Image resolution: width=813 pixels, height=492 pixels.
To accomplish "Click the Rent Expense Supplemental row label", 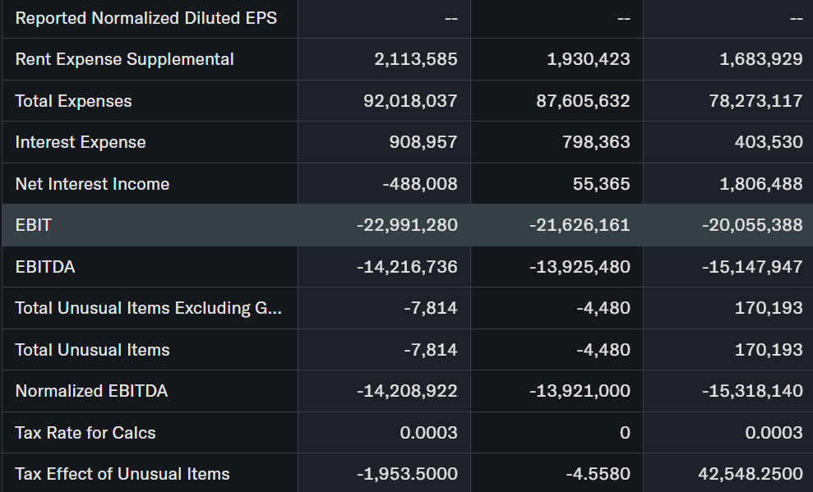I will (x=124, y=59).
